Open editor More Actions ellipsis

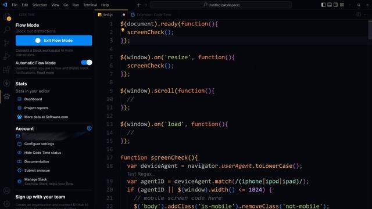click(366, 15)
